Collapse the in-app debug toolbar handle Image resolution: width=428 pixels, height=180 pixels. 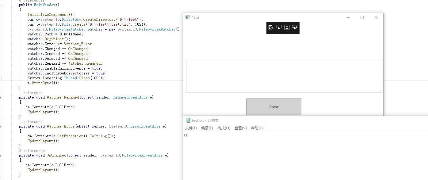pos(283,32)
